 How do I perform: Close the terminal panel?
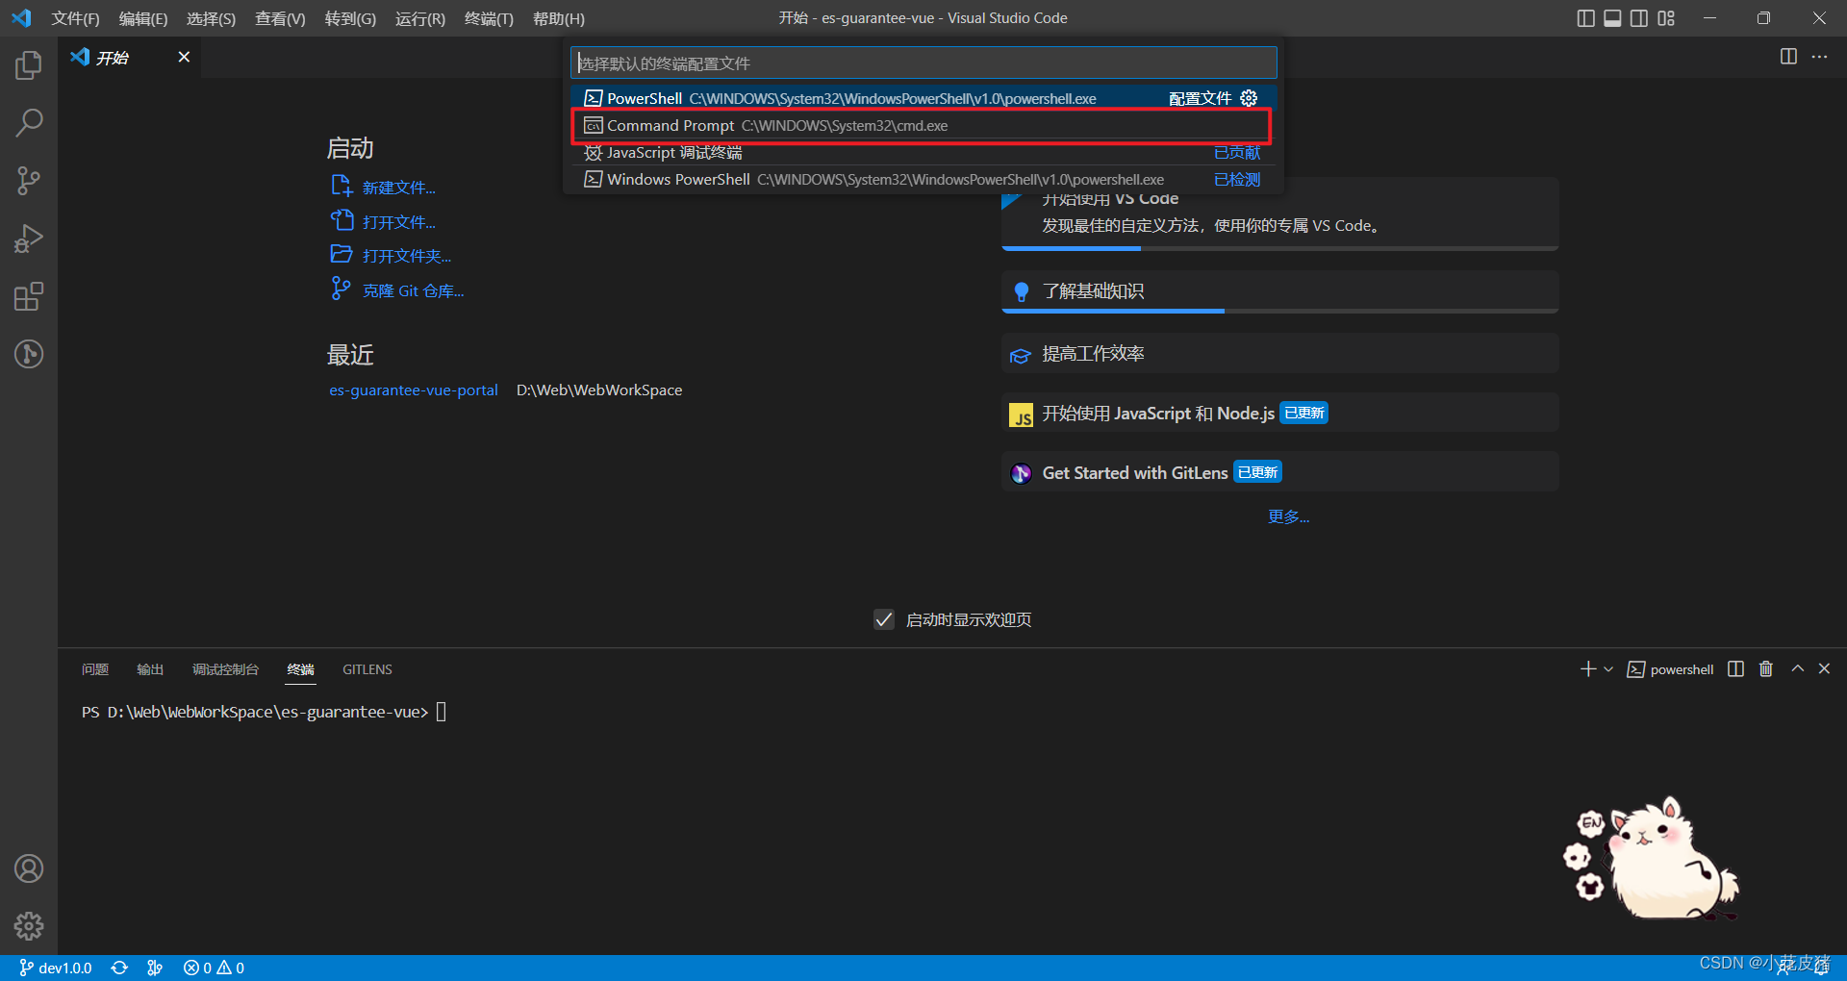tap(1824, 668)
